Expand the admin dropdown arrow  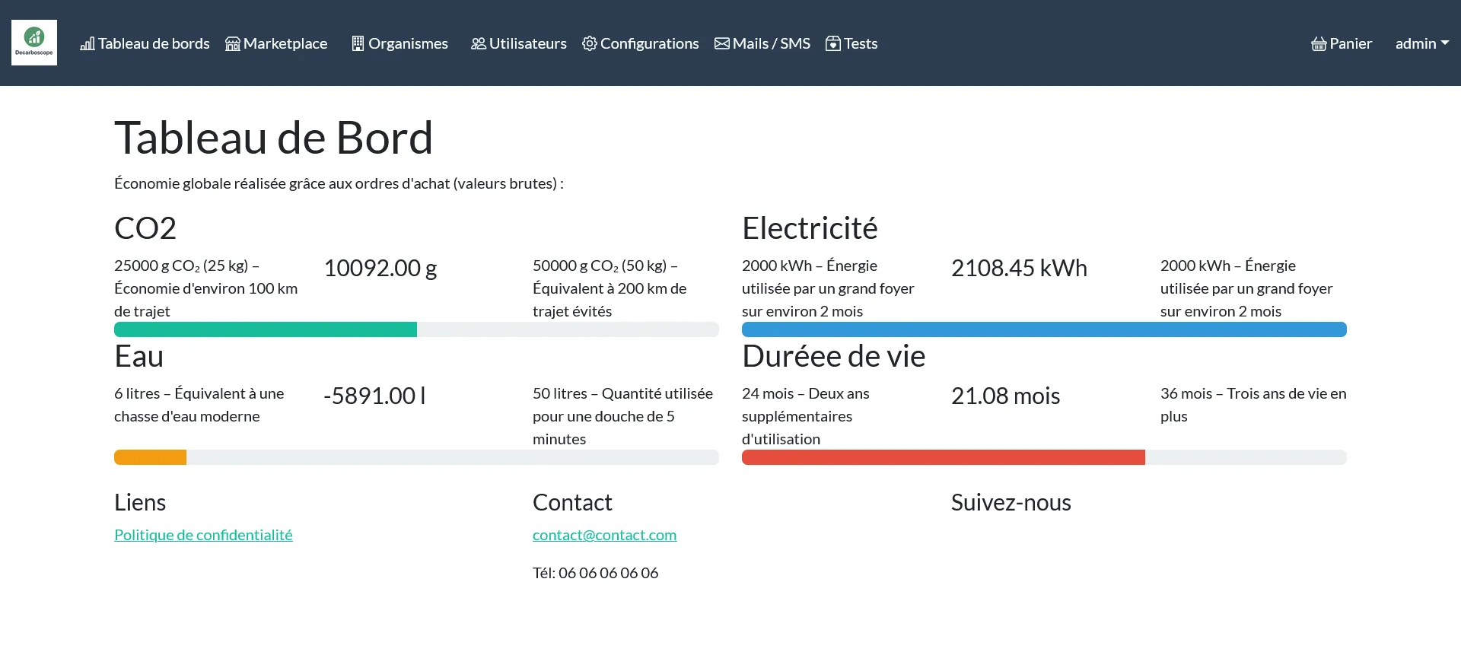tap(1445, 43)
